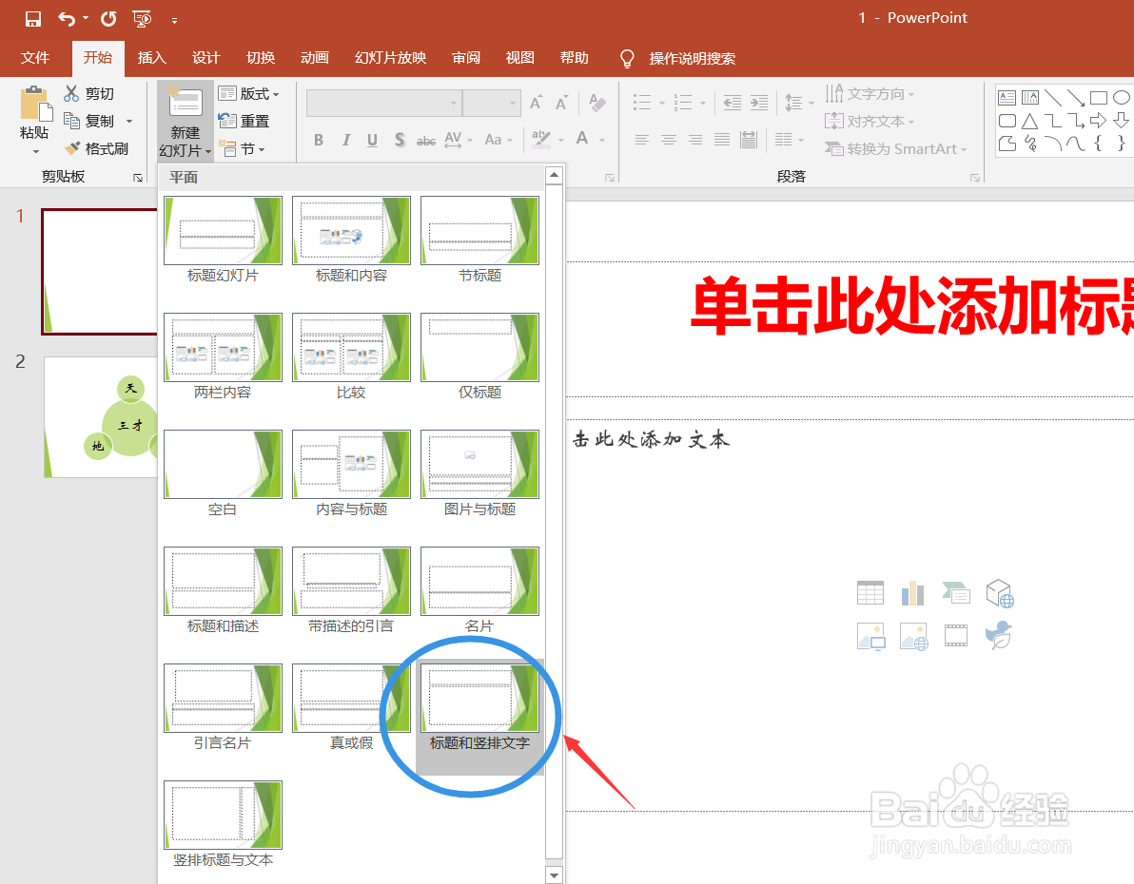Choose the 标题幻灯片 layout

click(223, 240)
